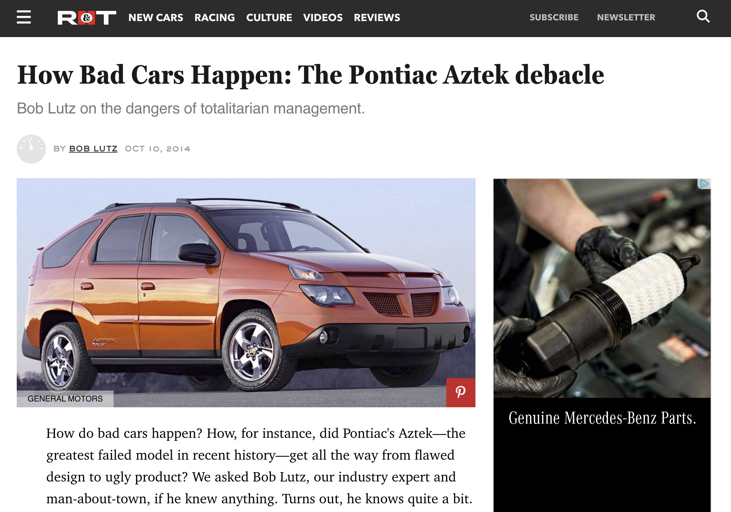Open the Culture section
The image size is (731, 512).
tap(269, 17)
